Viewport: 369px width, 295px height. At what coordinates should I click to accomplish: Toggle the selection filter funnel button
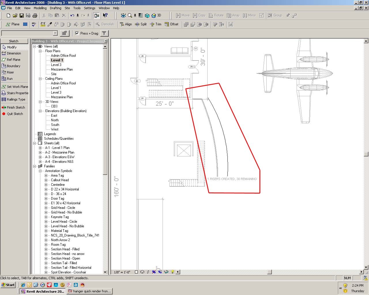click(104, 33)
